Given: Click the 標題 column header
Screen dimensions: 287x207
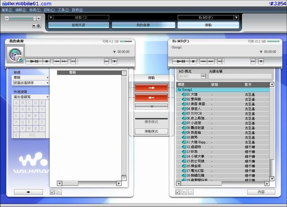Looking at the screenshot, I should 193,84.
